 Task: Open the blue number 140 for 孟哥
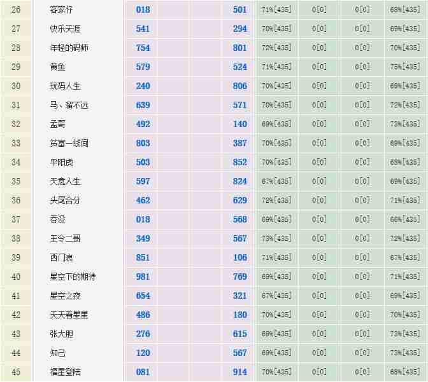point(239,125)
